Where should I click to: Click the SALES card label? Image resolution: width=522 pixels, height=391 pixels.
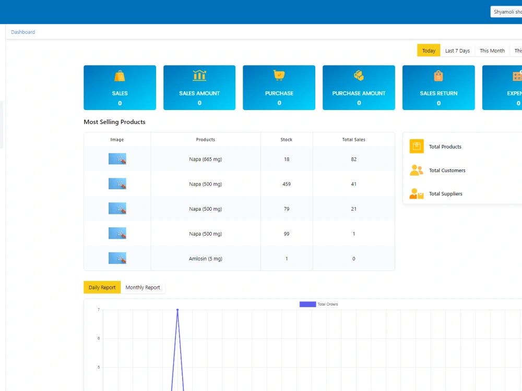(x=120, y=93)
